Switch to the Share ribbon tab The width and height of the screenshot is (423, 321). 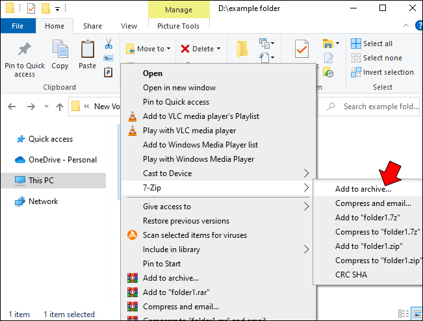click(x=92, y=26)
